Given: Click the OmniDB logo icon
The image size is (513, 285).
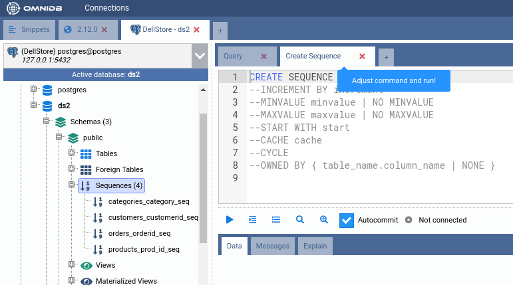Looking at the screenshot, I should [13, 8].
